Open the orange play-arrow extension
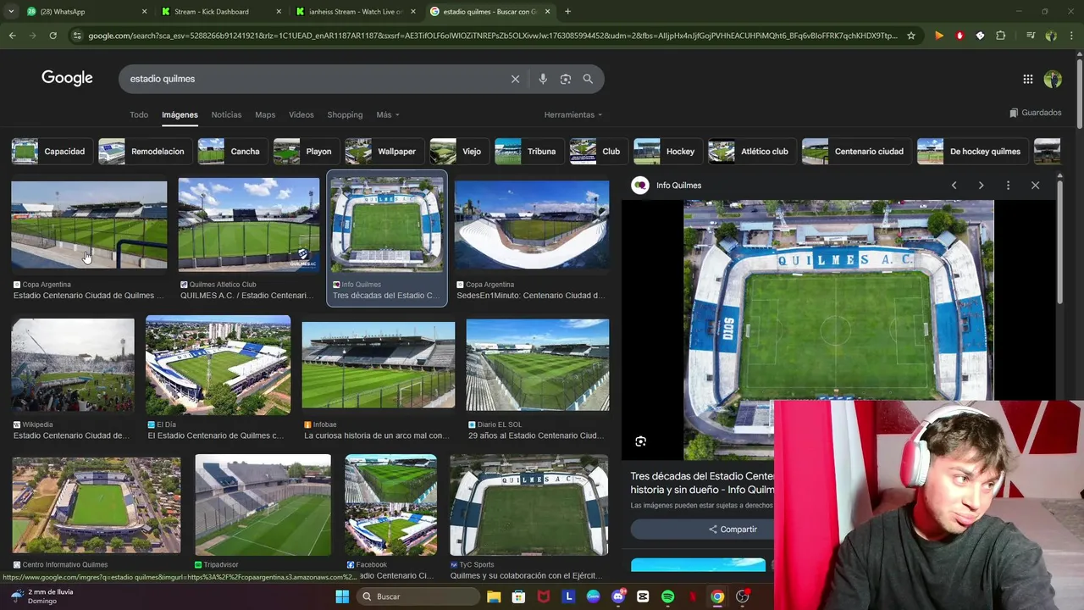 (939, 36)
